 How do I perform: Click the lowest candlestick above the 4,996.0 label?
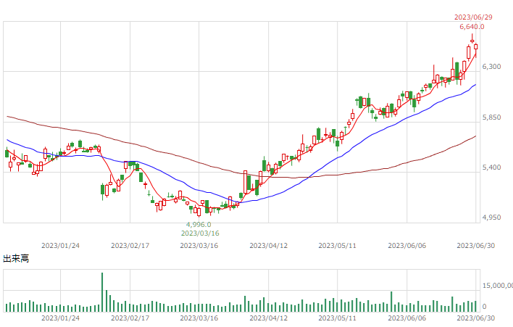[x=199, y=212]
